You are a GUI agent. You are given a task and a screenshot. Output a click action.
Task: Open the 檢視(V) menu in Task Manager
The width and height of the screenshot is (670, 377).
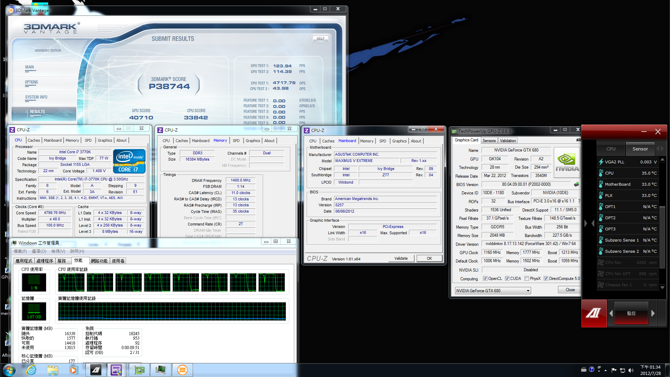click(58, 251)
